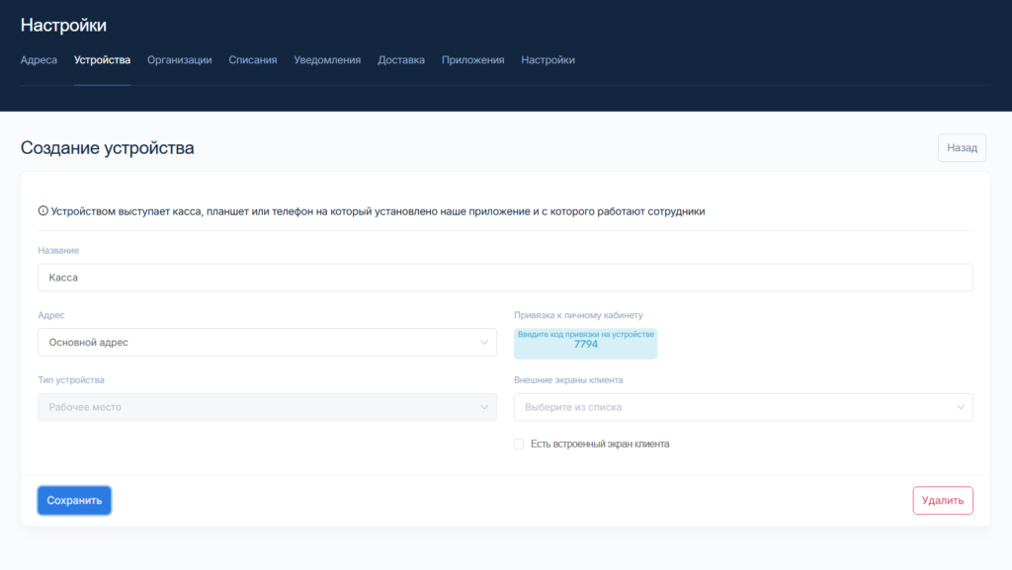Image resolution: width=1012 pixels, height=570 pixels.
Task: Click the Создание устройства page heading
Action: pyautogui.click(x=107, y=149)
